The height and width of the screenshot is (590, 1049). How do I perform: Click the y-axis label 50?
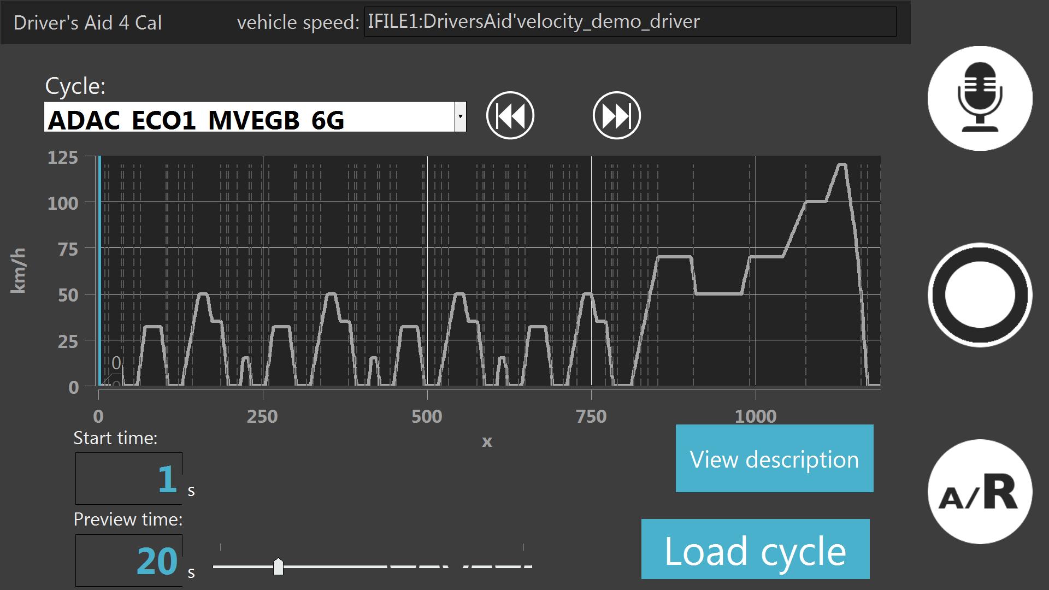[68, 296]
